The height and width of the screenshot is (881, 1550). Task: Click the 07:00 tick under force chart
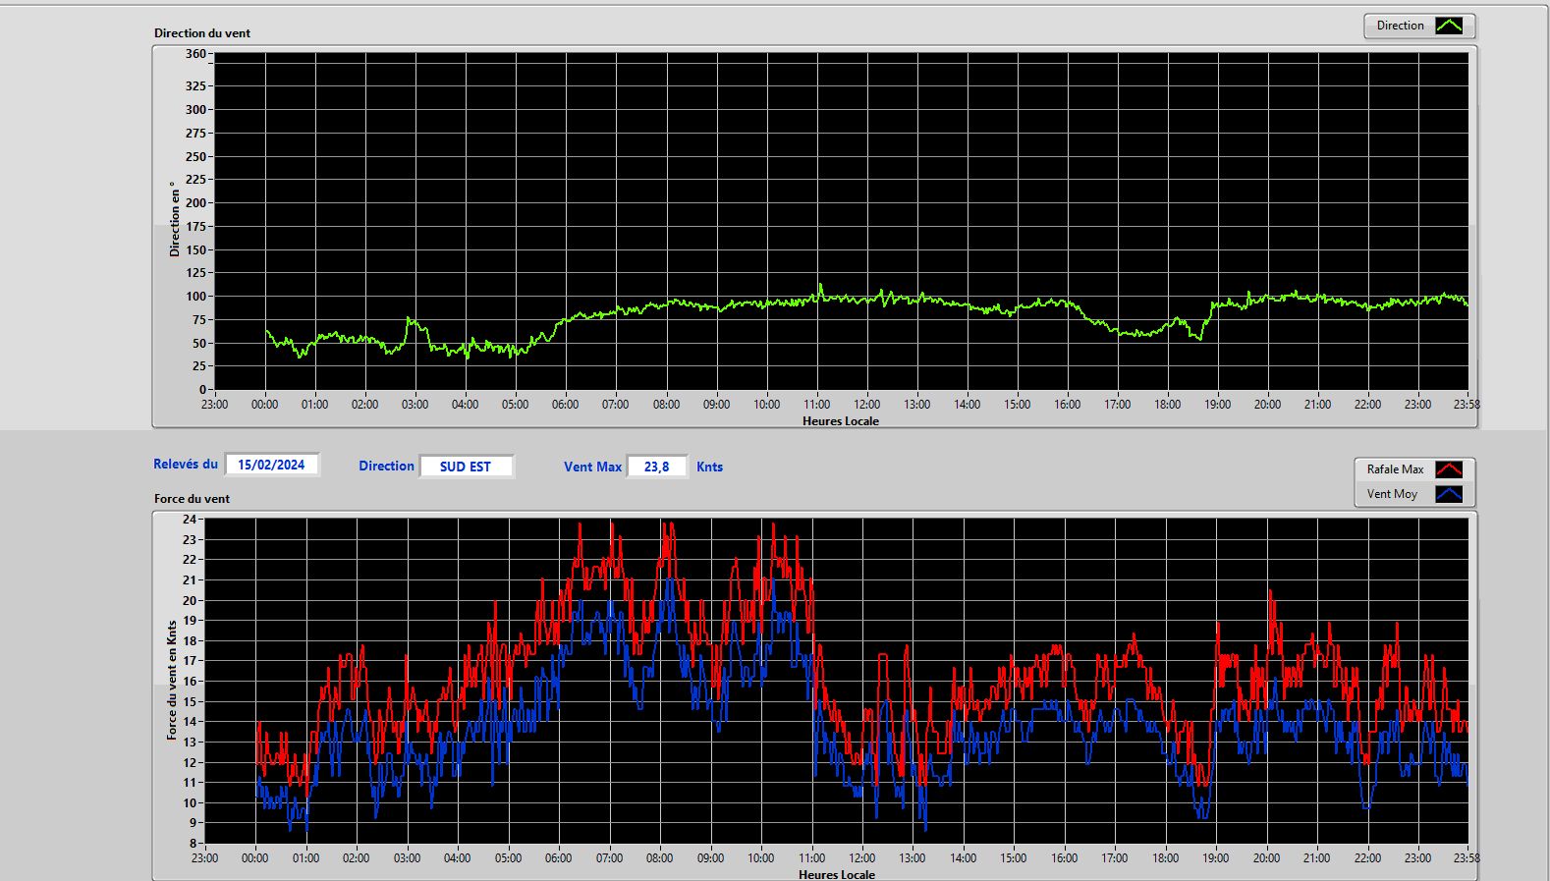(609, 858)
